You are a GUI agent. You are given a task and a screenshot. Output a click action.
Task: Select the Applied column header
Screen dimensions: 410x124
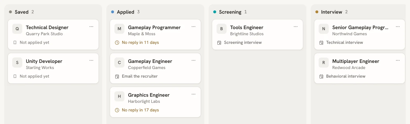click(126, 12)
